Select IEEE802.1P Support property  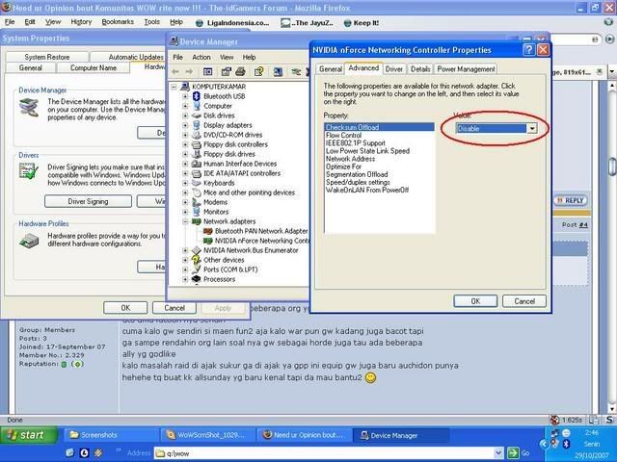tap(356, 143)
